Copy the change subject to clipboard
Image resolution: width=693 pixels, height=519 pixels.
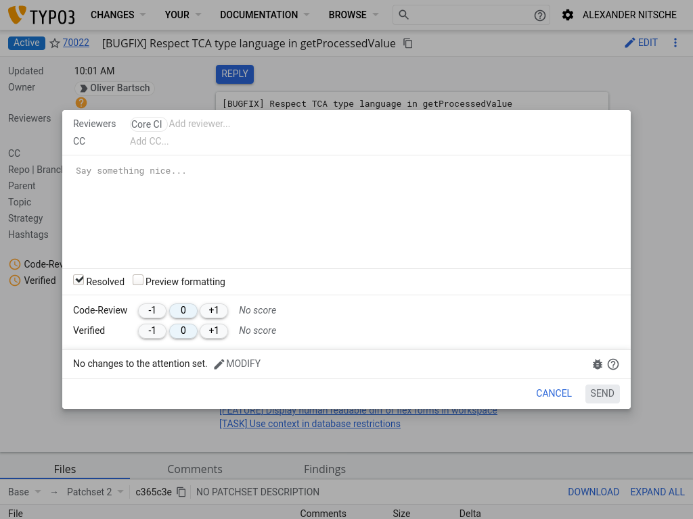pos(408,43)
